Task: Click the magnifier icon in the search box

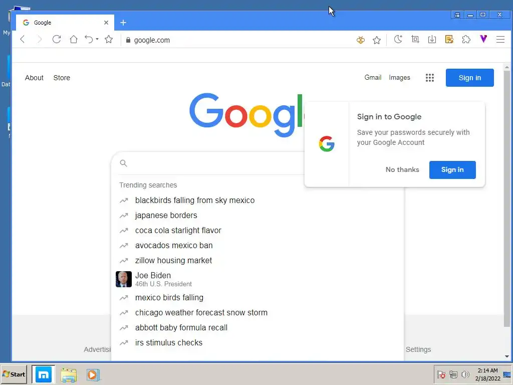Action: [x=123, y=163]
